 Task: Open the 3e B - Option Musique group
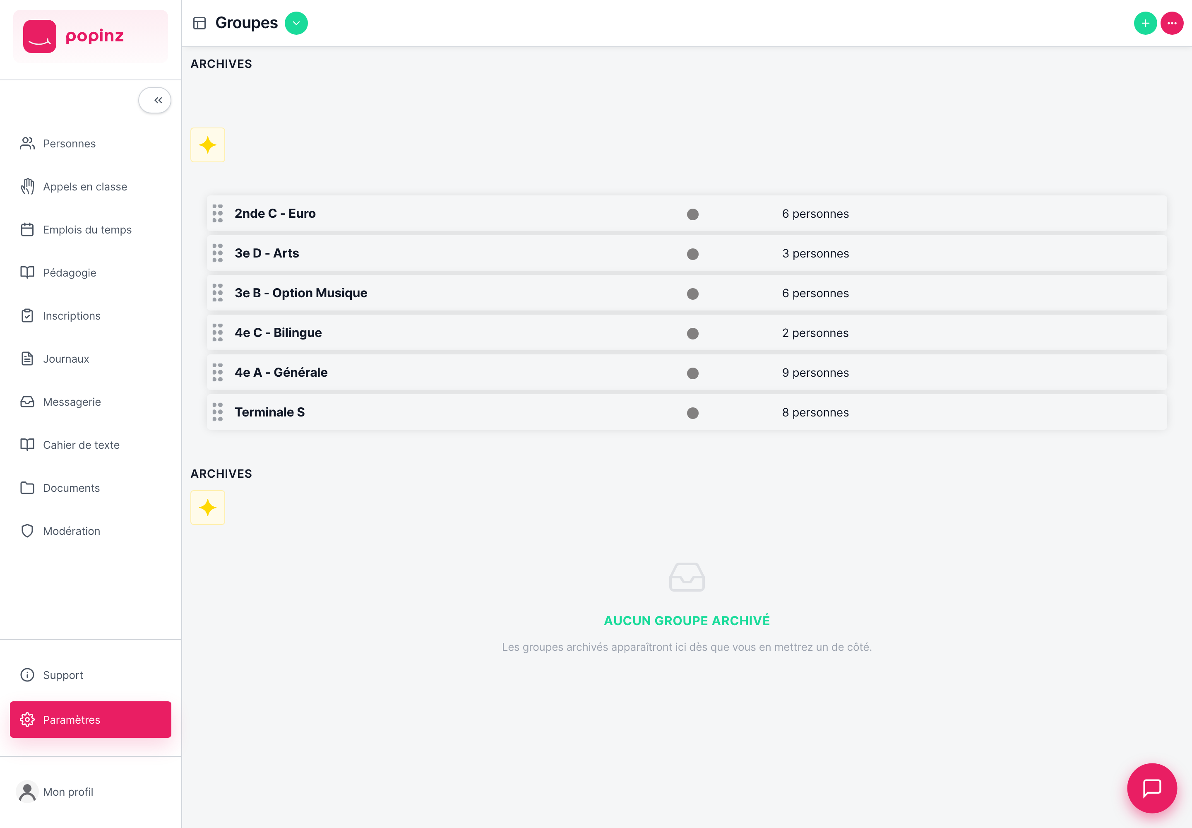point(687,293)
